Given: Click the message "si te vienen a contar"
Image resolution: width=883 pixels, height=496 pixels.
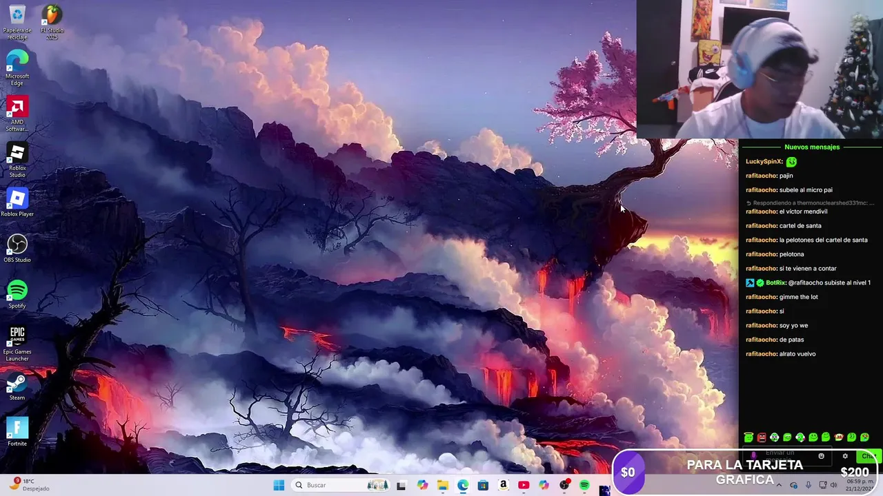Looking at the screenshot, I should click(808, 268).
